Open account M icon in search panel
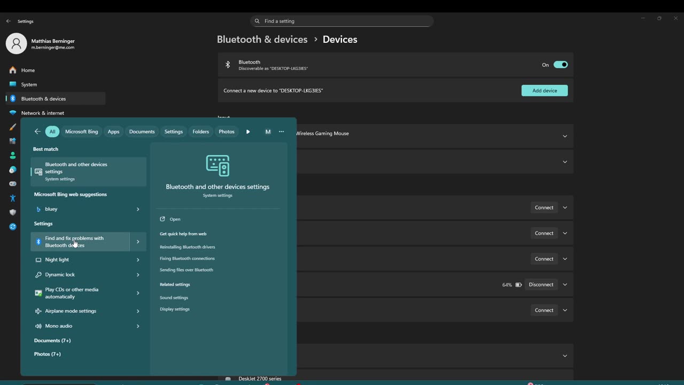Image resolution: width=684 pixels, height=385 pixels. pos(268,132)
